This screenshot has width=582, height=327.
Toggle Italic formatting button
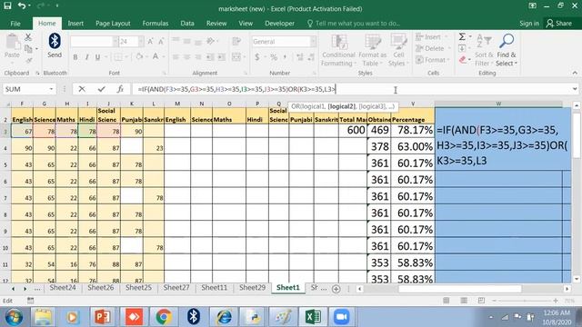[x=86, y=57]
